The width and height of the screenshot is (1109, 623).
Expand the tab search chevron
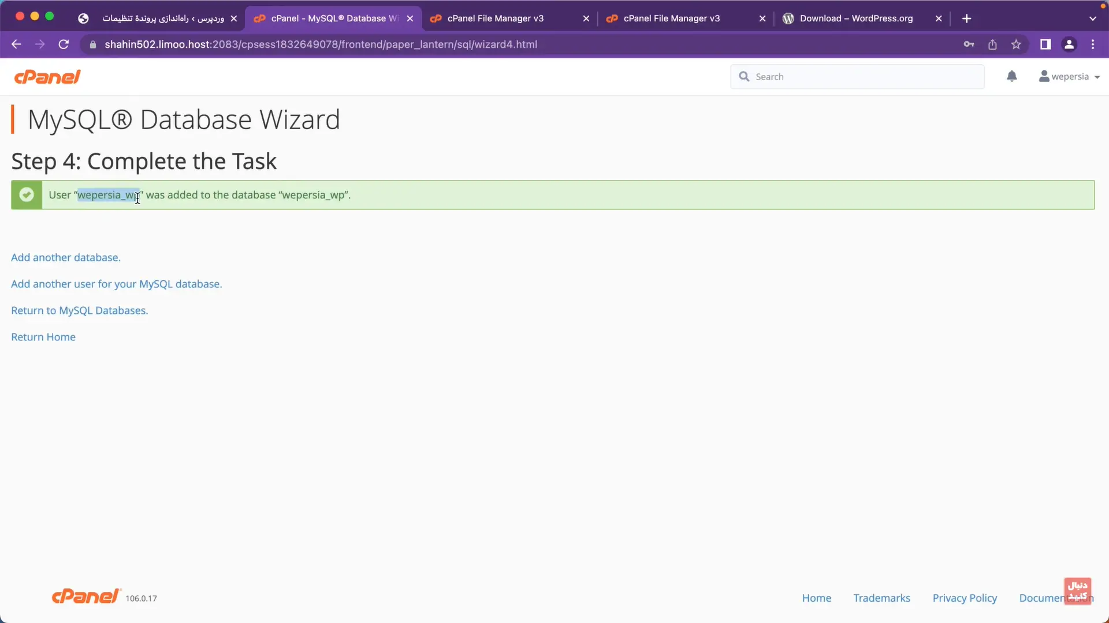[x=1092, y=18]
